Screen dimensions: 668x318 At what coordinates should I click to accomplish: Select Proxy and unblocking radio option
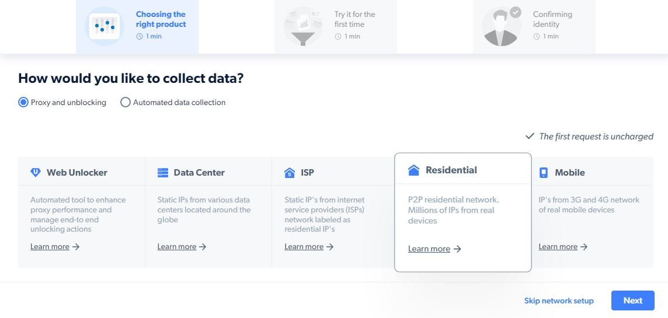[23, 103]
